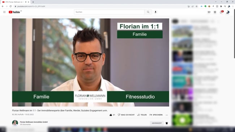
Task: Open the three-dot more actions menu below the video
Action: tap(167, 115)
